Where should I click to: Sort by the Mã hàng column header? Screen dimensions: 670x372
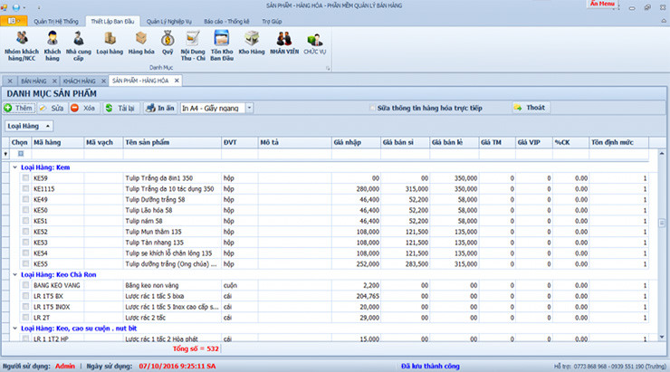coord(58,142)
